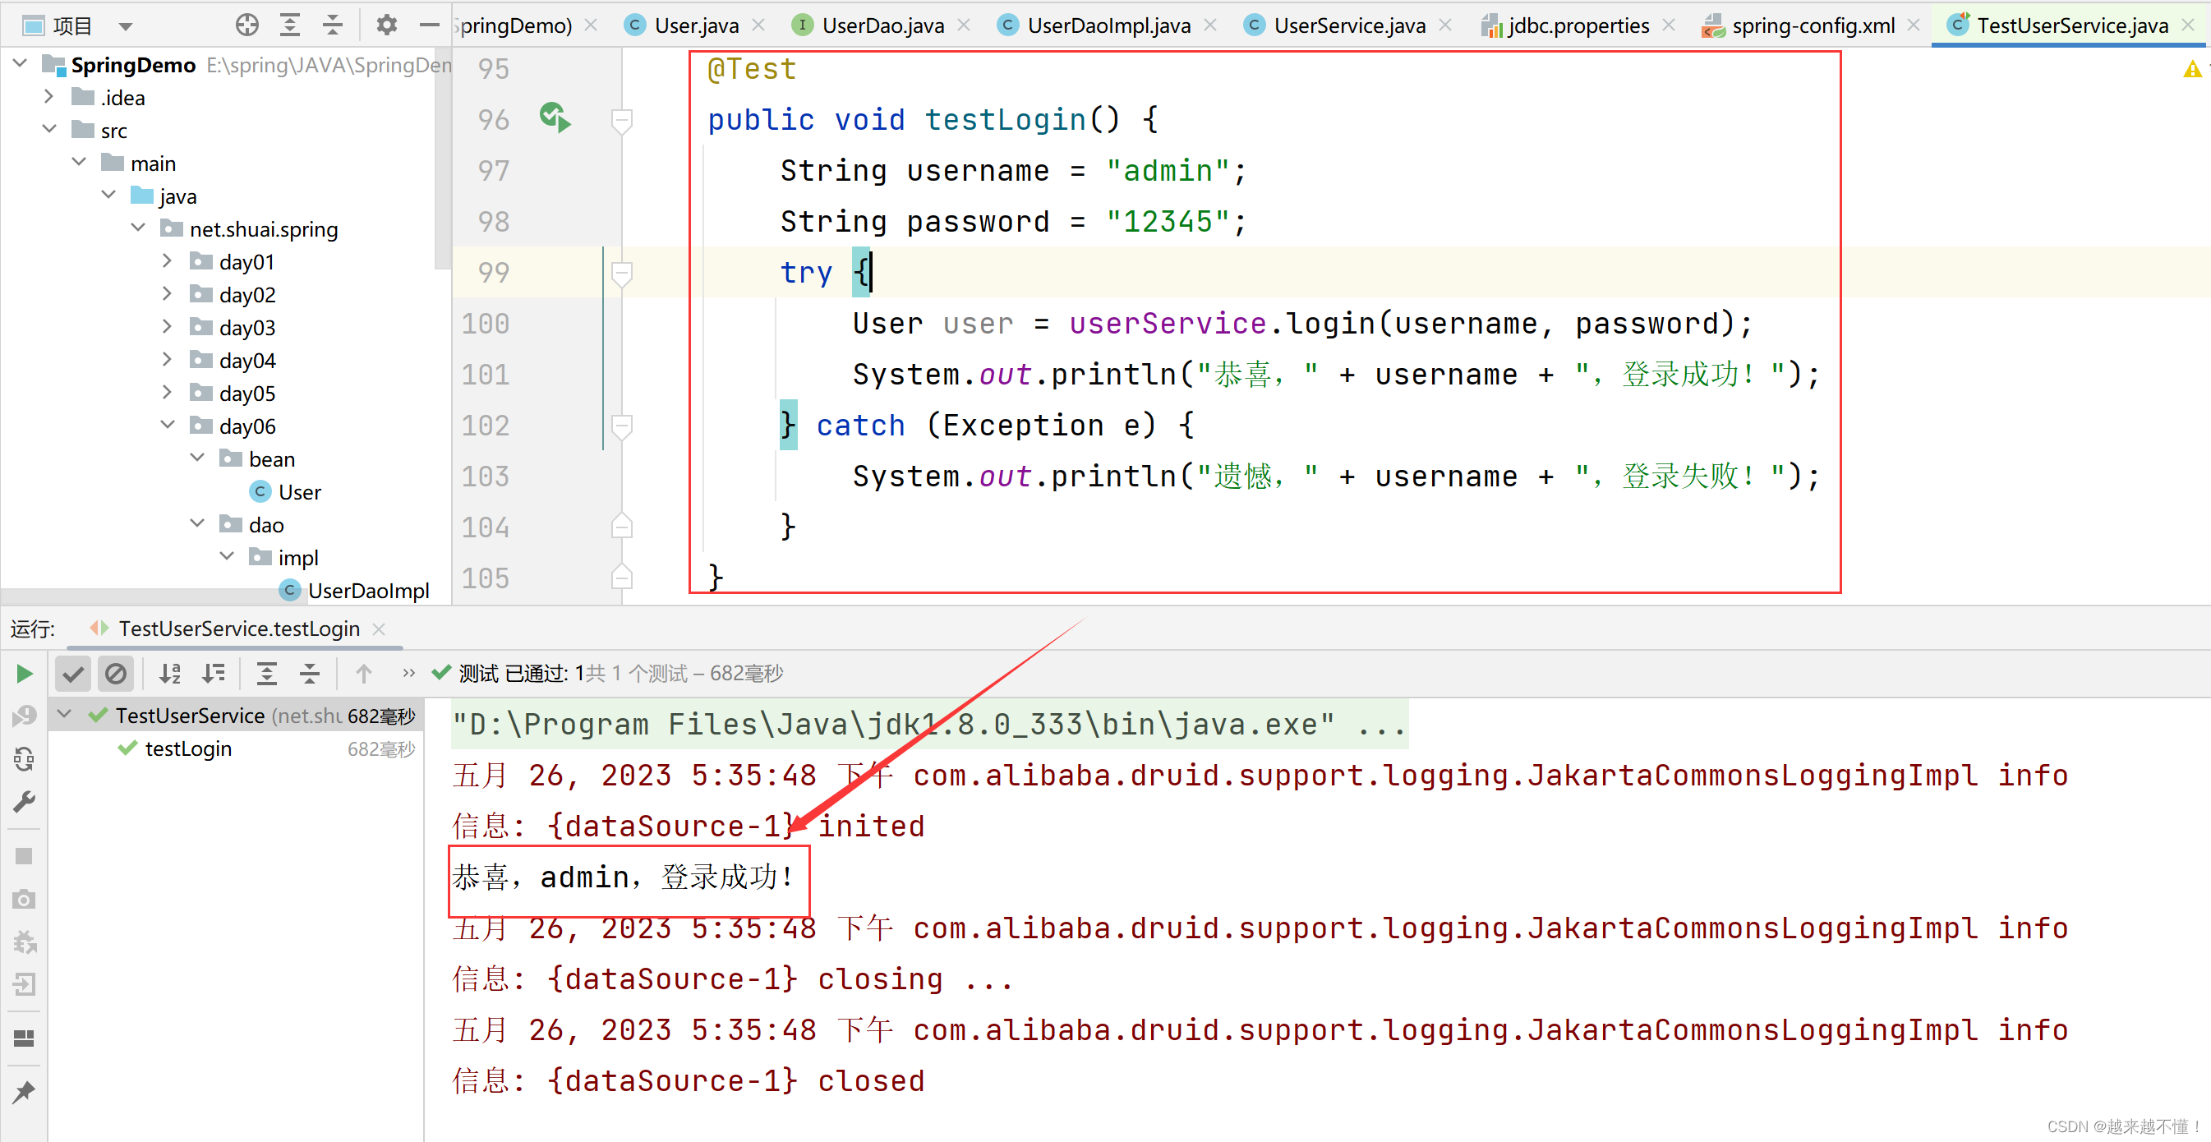
Task: Click line number 100 in gutter
Action: [486, 324]
